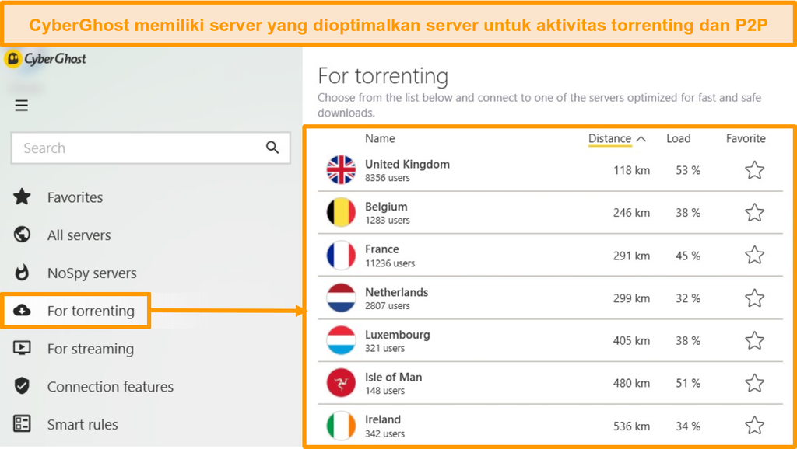Favorite the Belgium server
Image resolution: width=797 pixels, height=449 pixels.
click(x=755, y=213)
